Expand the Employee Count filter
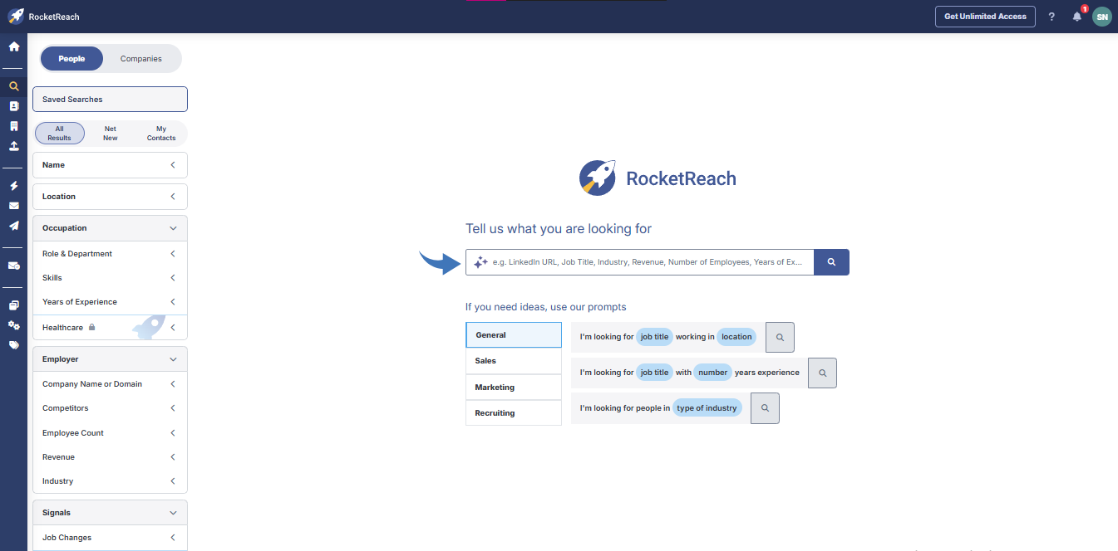Viewport: 1118px width, 551px height. click(110, 433)
